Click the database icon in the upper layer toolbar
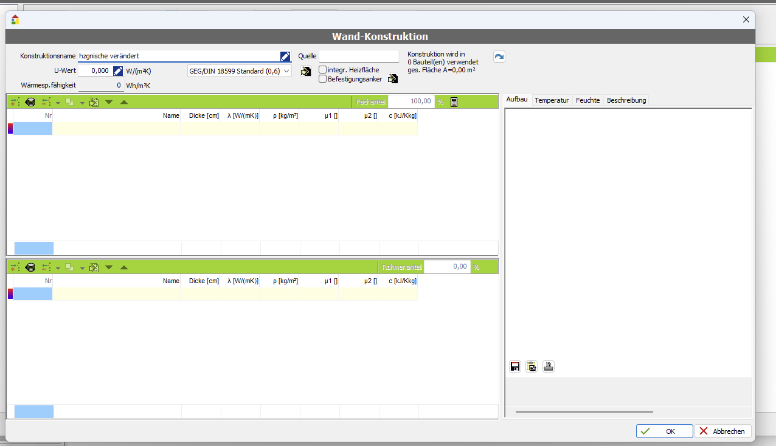 (x=30, y=102)
